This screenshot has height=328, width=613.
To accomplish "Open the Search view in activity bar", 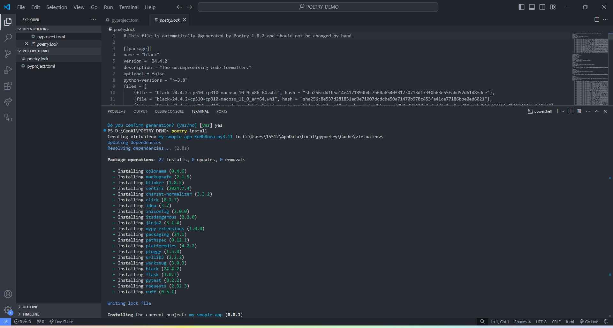I will pos(8,38).
